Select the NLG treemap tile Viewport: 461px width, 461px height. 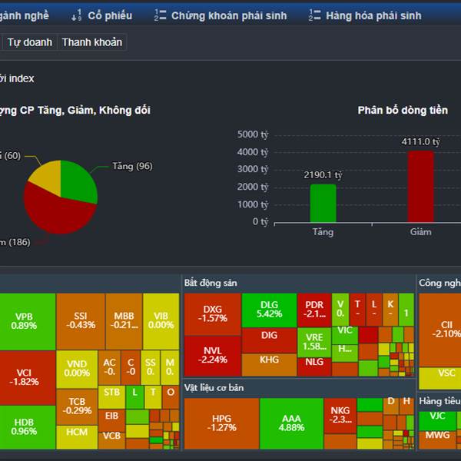pos(314,367)
